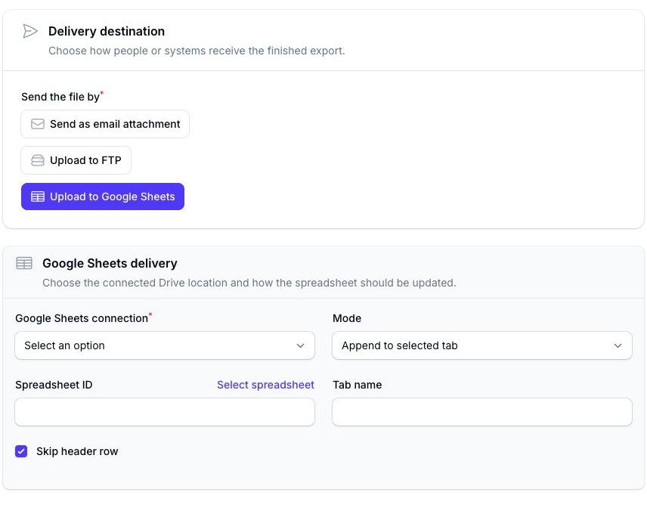Image resolution: width=647 pixels, height=514 pixels.
Task: Click text 'Choose how people or systems receive'
Action: pyautogui.click(x=147, y=51)
